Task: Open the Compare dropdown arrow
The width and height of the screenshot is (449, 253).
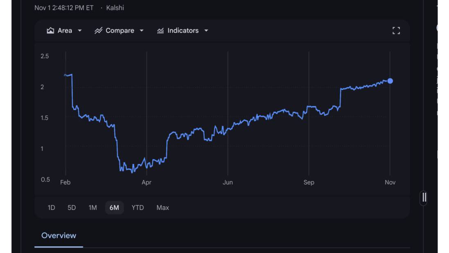Action: 142,31
